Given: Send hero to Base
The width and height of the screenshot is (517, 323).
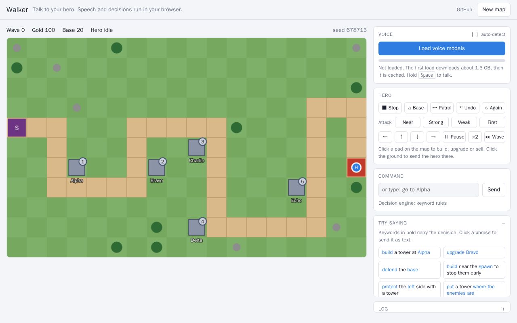Looking at the screenshot, I should [x=416, y=108].
